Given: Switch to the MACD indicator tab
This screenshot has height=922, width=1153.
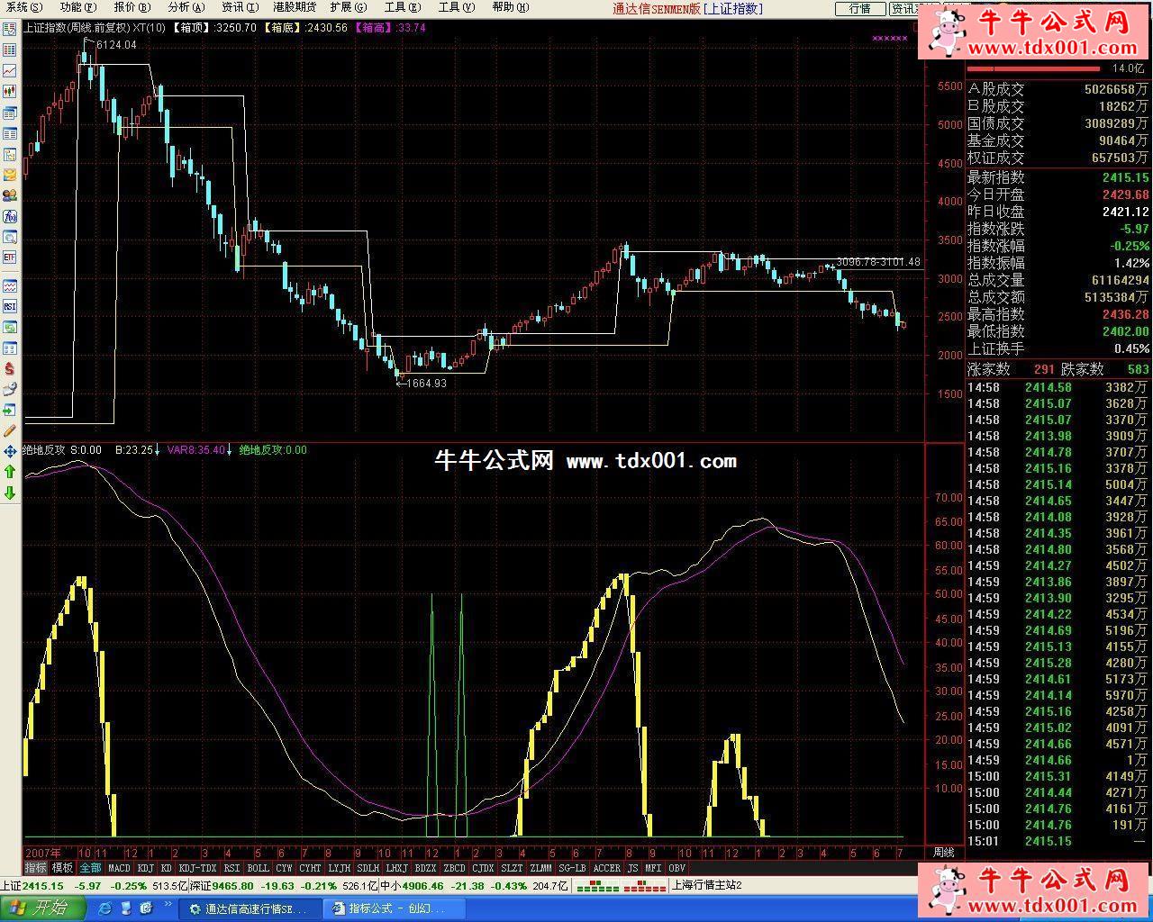Looking at the screenshot, I should click(x=119, y=868).
